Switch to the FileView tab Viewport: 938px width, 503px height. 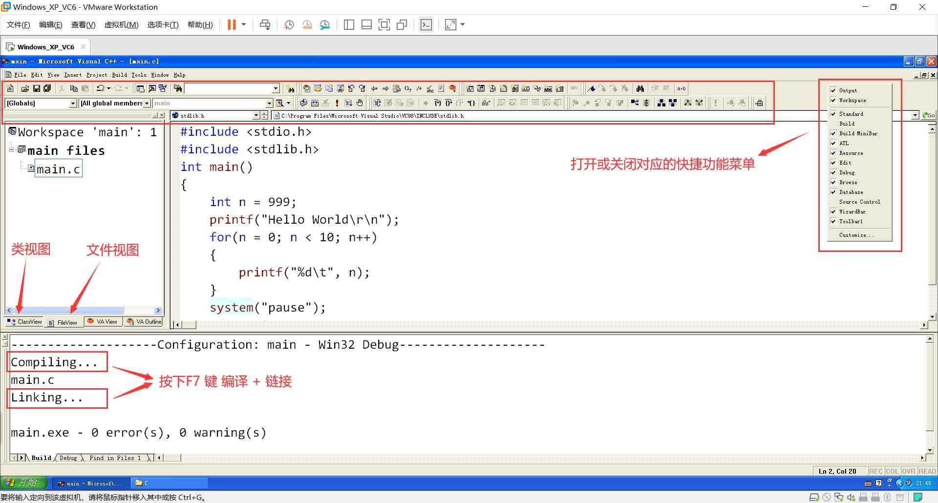pos(63,322)
